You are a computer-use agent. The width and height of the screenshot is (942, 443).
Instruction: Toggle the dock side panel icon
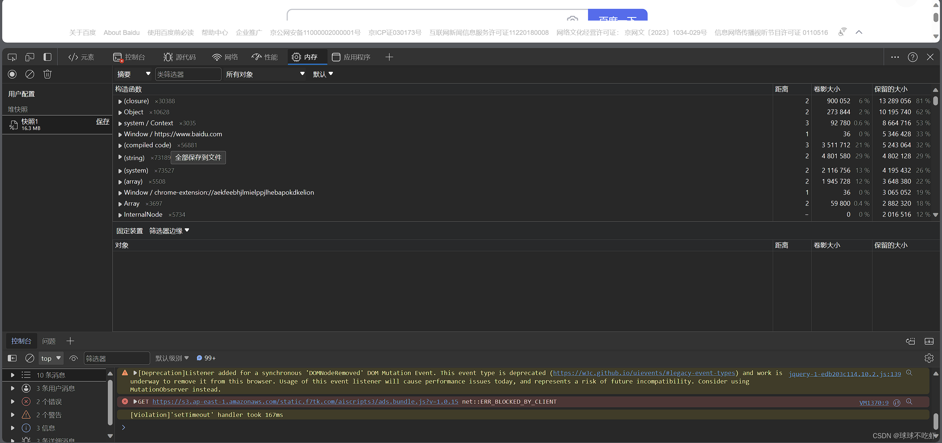point(47,57)
